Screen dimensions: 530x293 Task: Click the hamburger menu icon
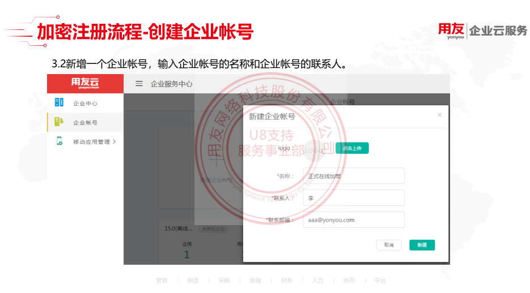pos(139,84)
